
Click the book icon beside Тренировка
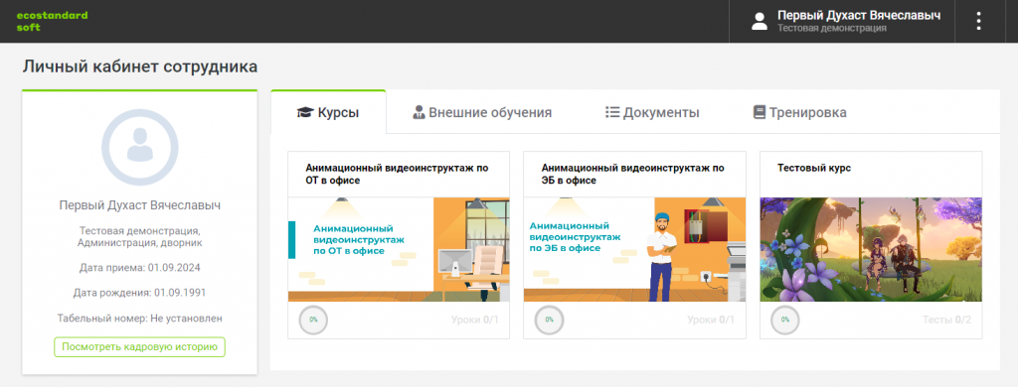[x=760, y=112]
